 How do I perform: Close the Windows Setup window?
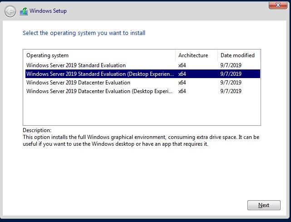point(278,5)
